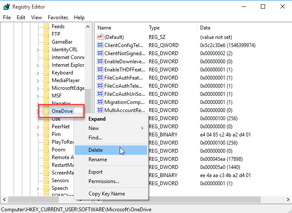This screenshot has width=292, height=213.
Task: Click the Speech folder icon
Action: click(46, 188)
